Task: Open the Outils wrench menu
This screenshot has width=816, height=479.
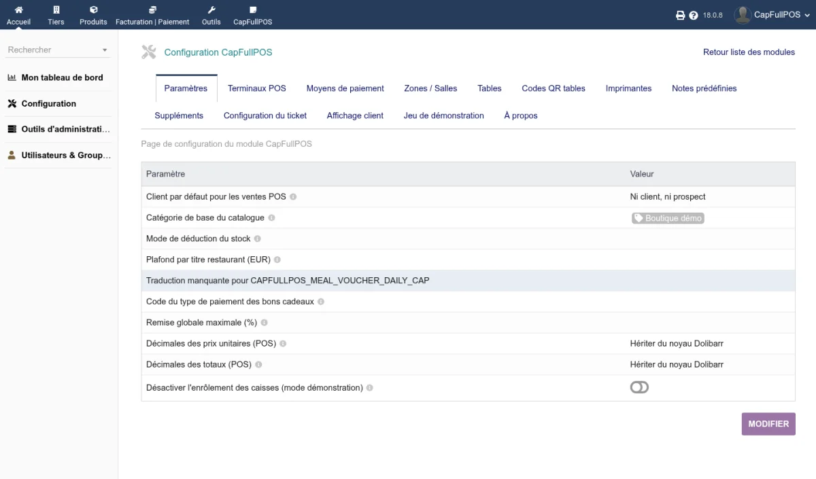Action: [x=211, y=15]
